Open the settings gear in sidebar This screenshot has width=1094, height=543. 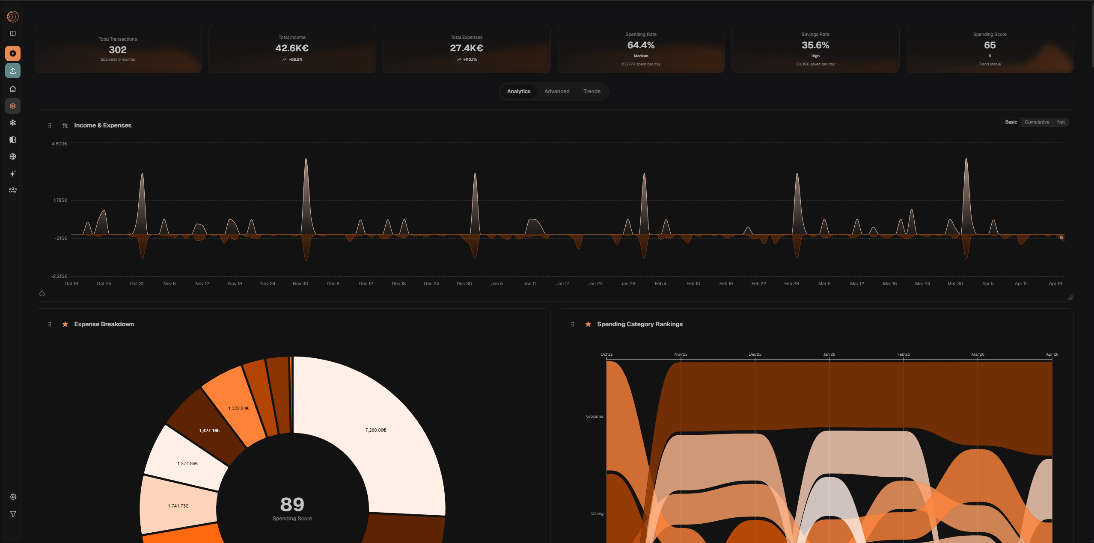point(13,497)
